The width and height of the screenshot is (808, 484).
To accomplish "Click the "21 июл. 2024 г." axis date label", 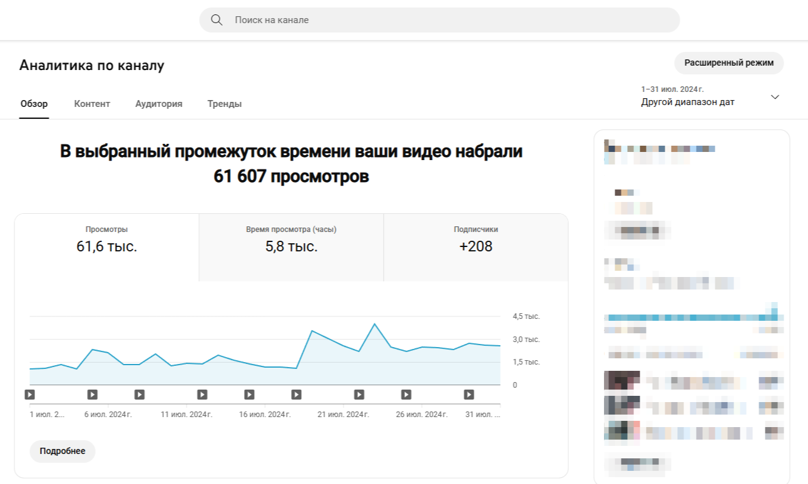I will 344,415.
